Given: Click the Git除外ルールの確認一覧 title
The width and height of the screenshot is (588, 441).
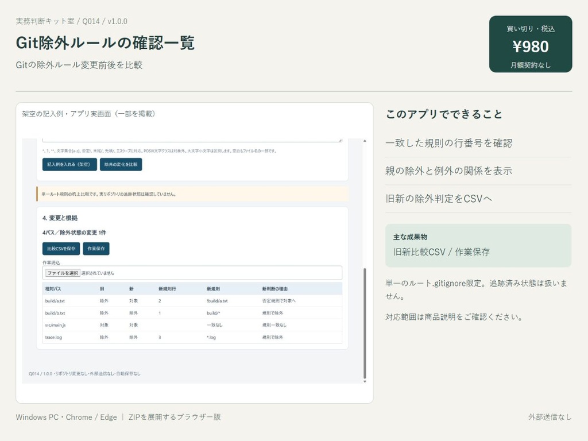Looking at the screenshot, I should (x=105, y=42).
